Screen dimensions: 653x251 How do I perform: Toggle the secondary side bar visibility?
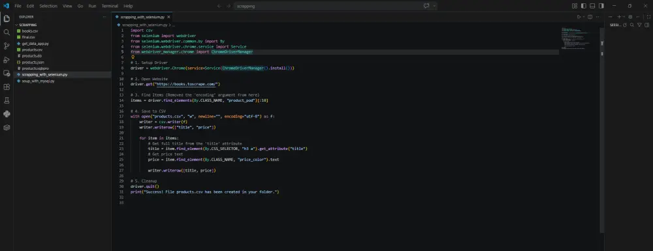tap(601, 6)
